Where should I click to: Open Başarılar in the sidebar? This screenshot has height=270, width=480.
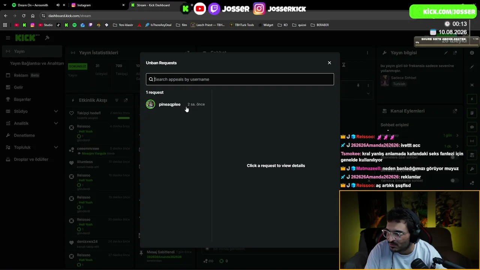(x=32, y=99)
